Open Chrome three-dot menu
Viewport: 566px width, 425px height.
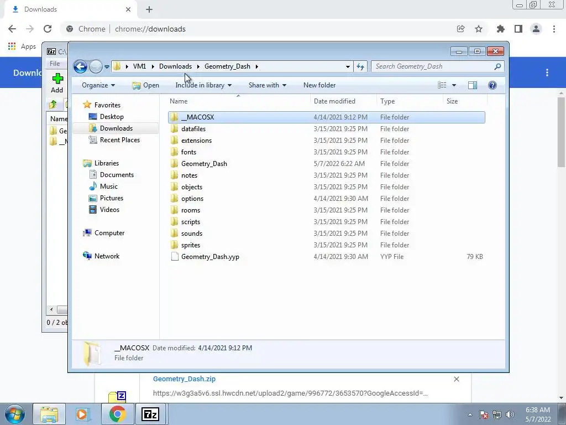point(554,29)
